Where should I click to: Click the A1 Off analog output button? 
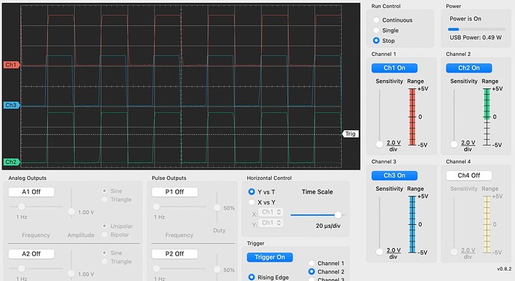point(31,192)
